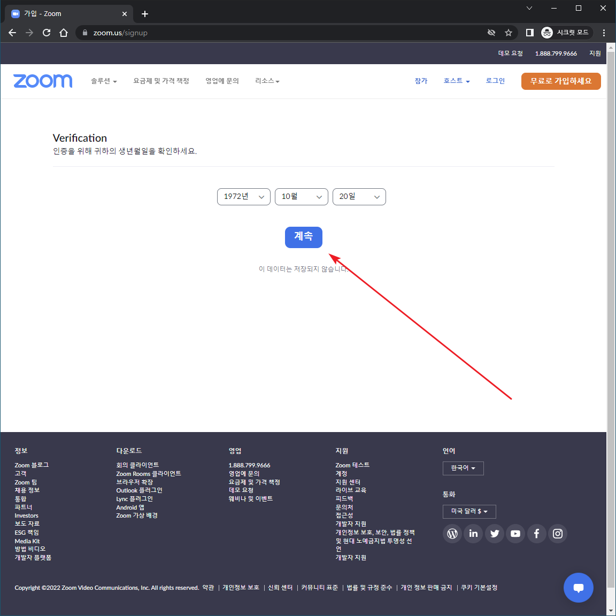Viewport: 616px width, 616px height.
Task: Open the WordPress blog icon
Action: (452, 534)
